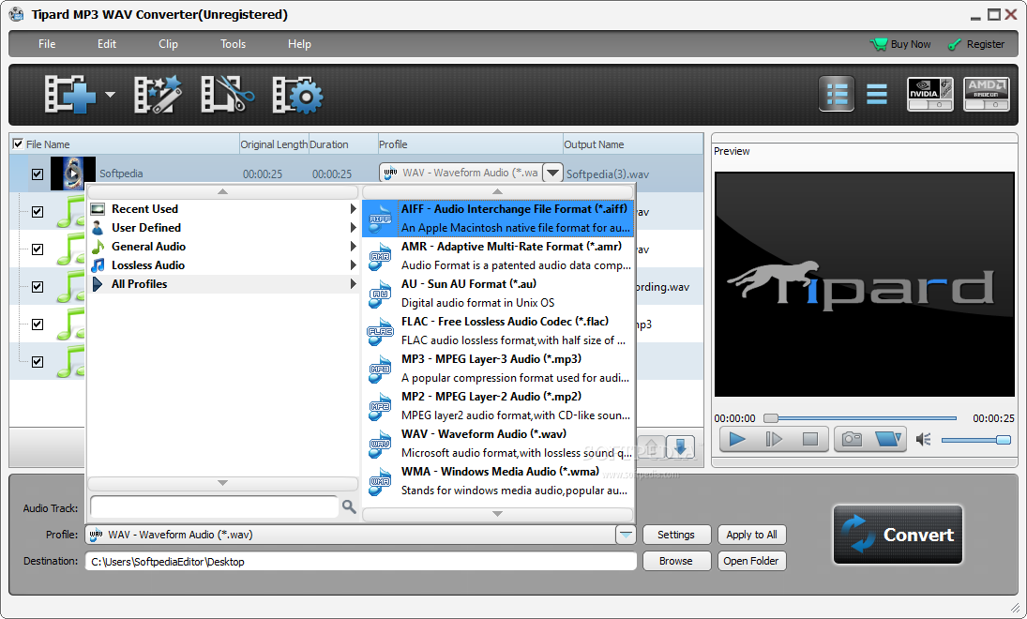Click category list scroll up arrow
Screen dimensions: 1027x619
tap(222, 192)
